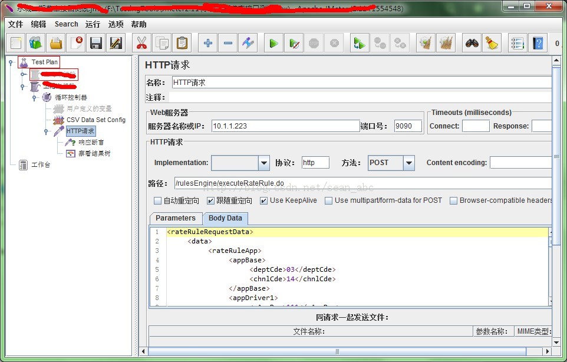Click the Help question mark icon
The width and height of the screenshot is (567, 362).
[537, 43]
